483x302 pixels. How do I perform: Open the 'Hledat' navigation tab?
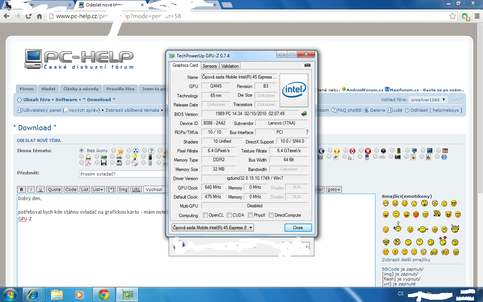click(x=48, y=89)
